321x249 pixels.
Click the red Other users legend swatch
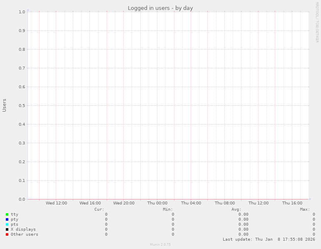pyautogui.click(x=7, y=234)
